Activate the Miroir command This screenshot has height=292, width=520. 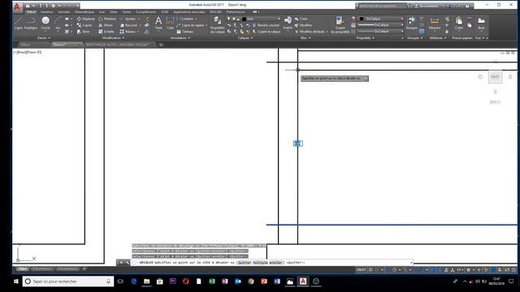click(106, 25)
